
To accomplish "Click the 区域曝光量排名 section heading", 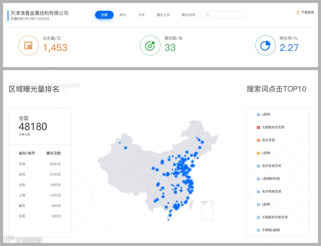I will tap(34, 89).
